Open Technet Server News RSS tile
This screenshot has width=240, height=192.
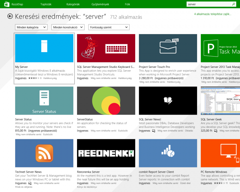tap(44, 153)
